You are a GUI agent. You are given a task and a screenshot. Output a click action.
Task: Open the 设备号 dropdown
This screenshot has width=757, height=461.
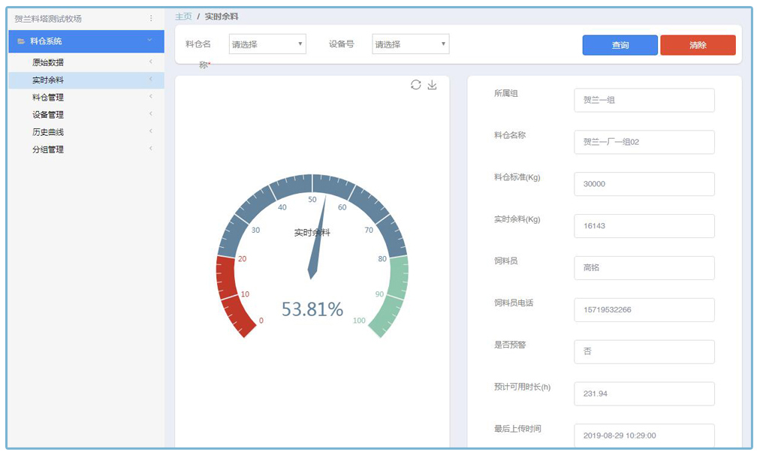tap(410, 44)
